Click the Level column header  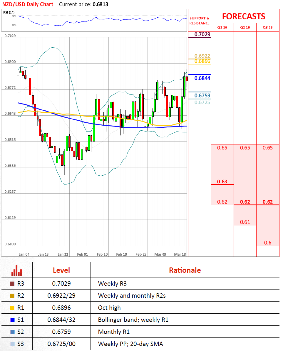pos(61,270)
